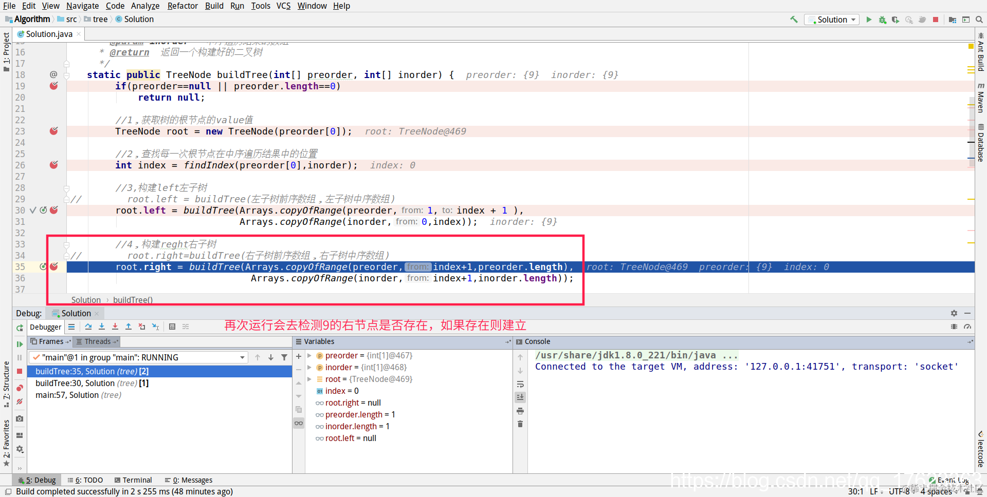The image size is (987, 497).
Task: Expand the preorder variable node
Action: click(309, 355)
